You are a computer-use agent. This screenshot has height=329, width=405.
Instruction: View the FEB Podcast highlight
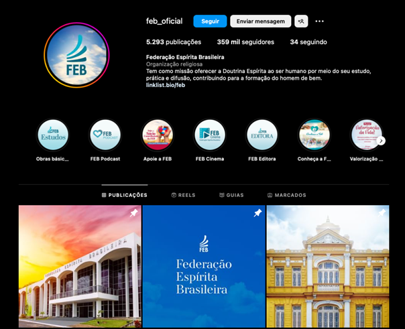click(x=105, y=136)
